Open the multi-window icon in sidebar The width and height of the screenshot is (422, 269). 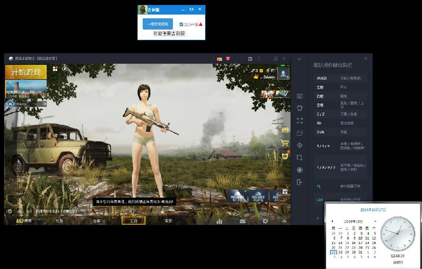point(299,133)
